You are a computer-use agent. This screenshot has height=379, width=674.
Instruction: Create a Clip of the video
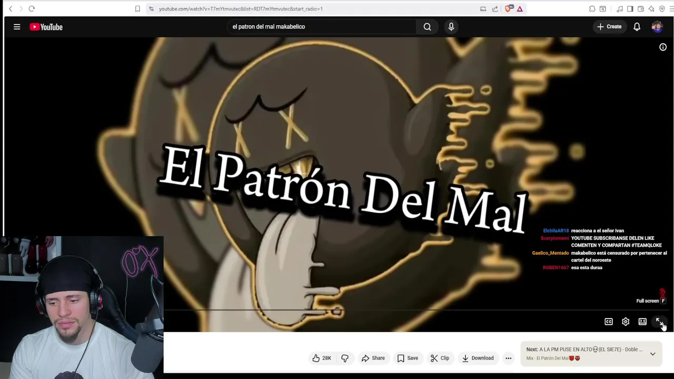[440, 358]
